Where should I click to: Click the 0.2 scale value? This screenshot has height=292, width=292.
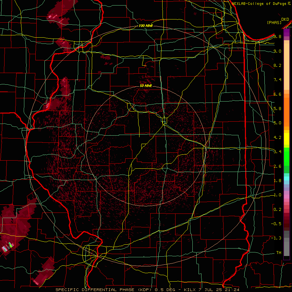tap(277, 210)
